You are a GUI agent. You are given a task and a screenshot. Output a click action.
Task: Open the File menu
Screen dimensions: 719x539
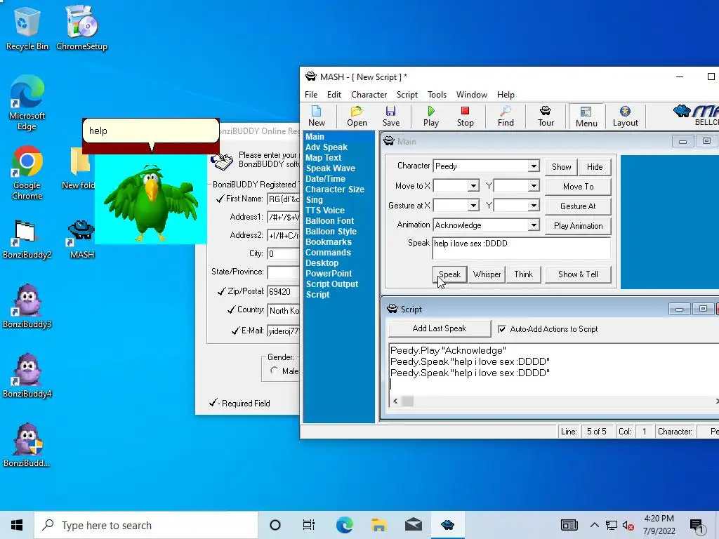311,95
